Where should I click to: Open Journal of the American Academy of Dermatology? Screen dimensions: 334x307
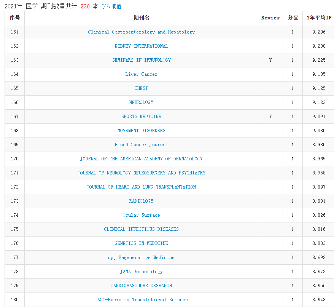pos(141,159)
